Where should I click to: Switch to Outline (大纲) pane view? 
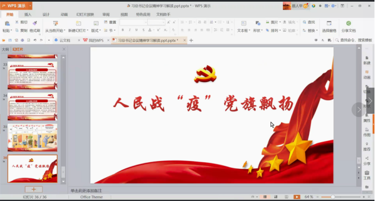(5, 49)
